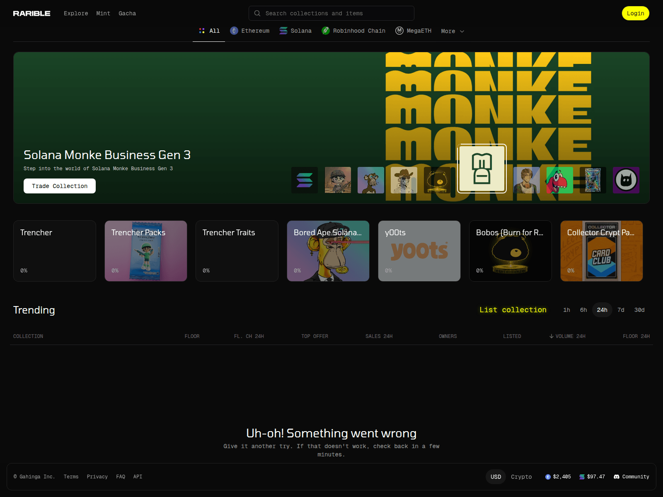The width and height of the screenshot is (663, 497).
Task: Select the Ethereum tab
Action: tap(250, 31)
